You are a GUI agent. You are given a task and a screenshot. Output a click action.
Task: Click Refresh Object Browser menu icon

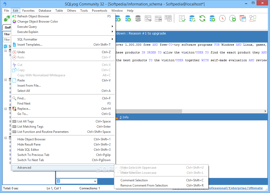click(14, 16)
